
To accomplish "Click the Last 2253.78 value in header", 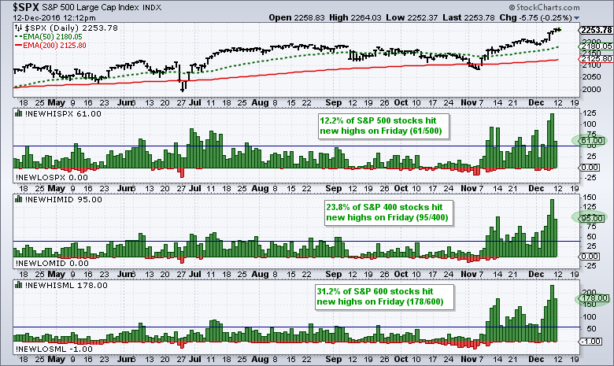I will tap(468, 17).
